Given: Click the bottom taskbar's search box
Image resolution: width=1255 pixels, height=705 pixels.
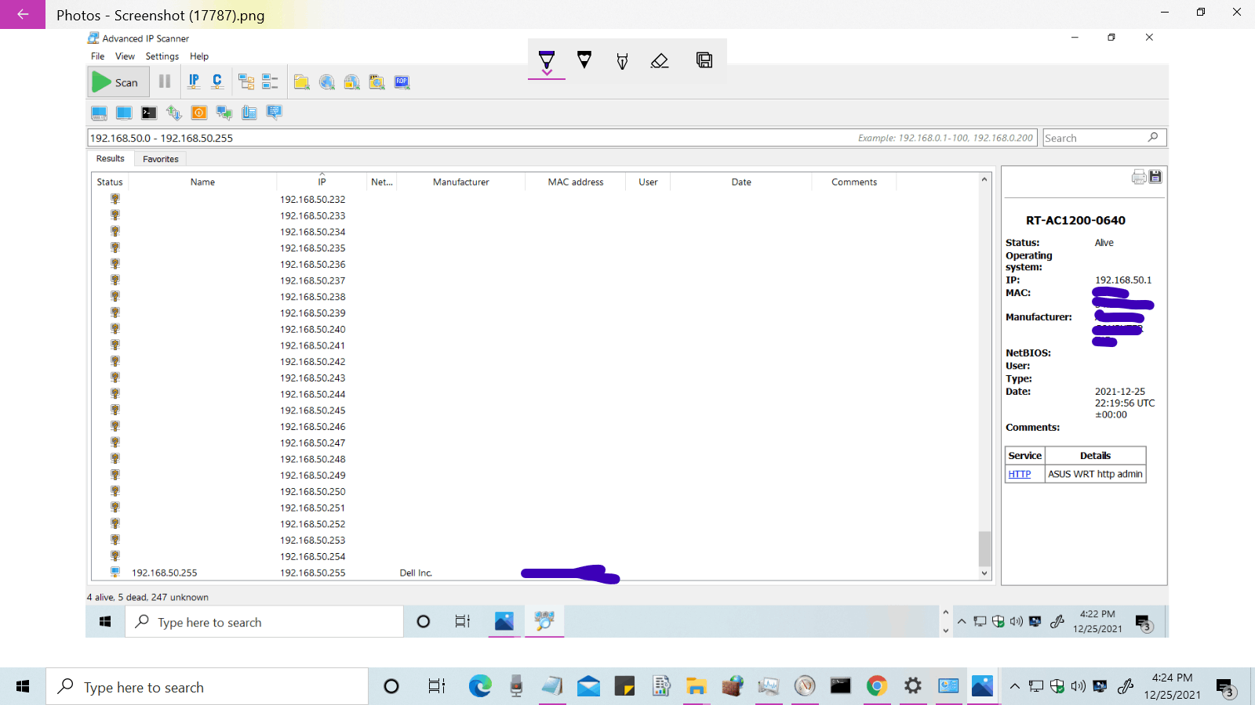Looking at the screenshot, I should tap(207, 687).
